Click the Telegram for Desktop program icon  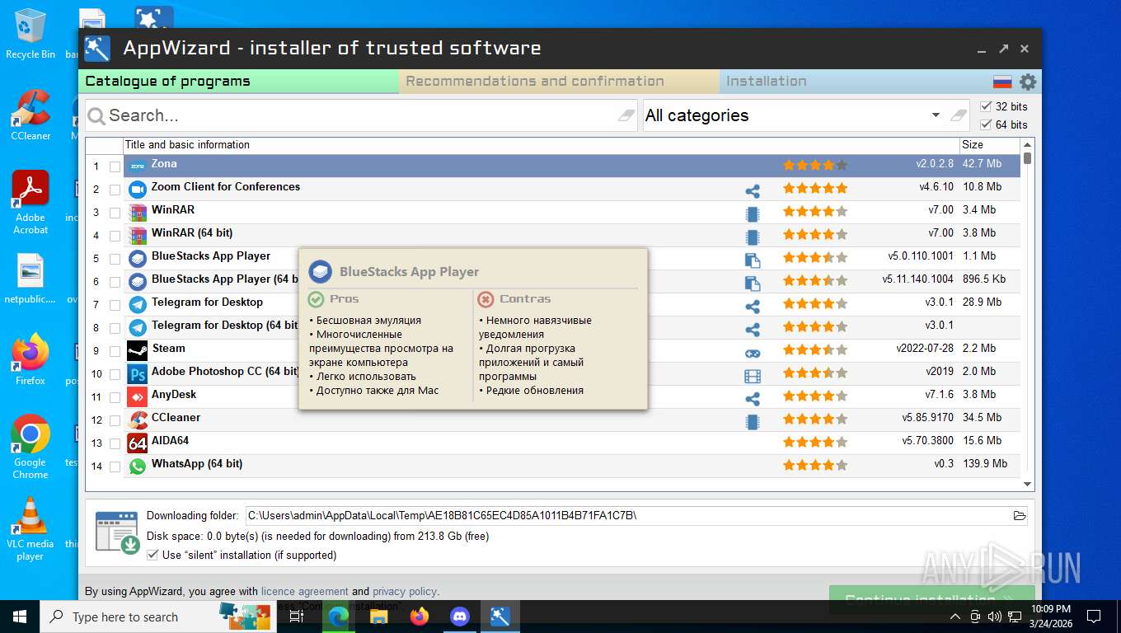coord(138,304)
